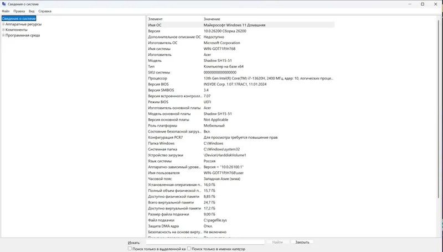The height and width of the screenshot is (252, 443).
Task: Enable Поиск только в именах категорий checkbox
Action: 189,249
